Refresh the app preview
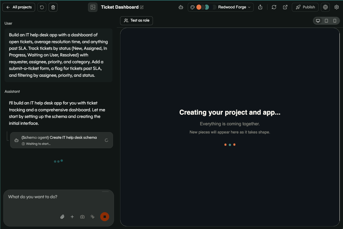The height and width of the screenshot is (229, 343). 274,7
